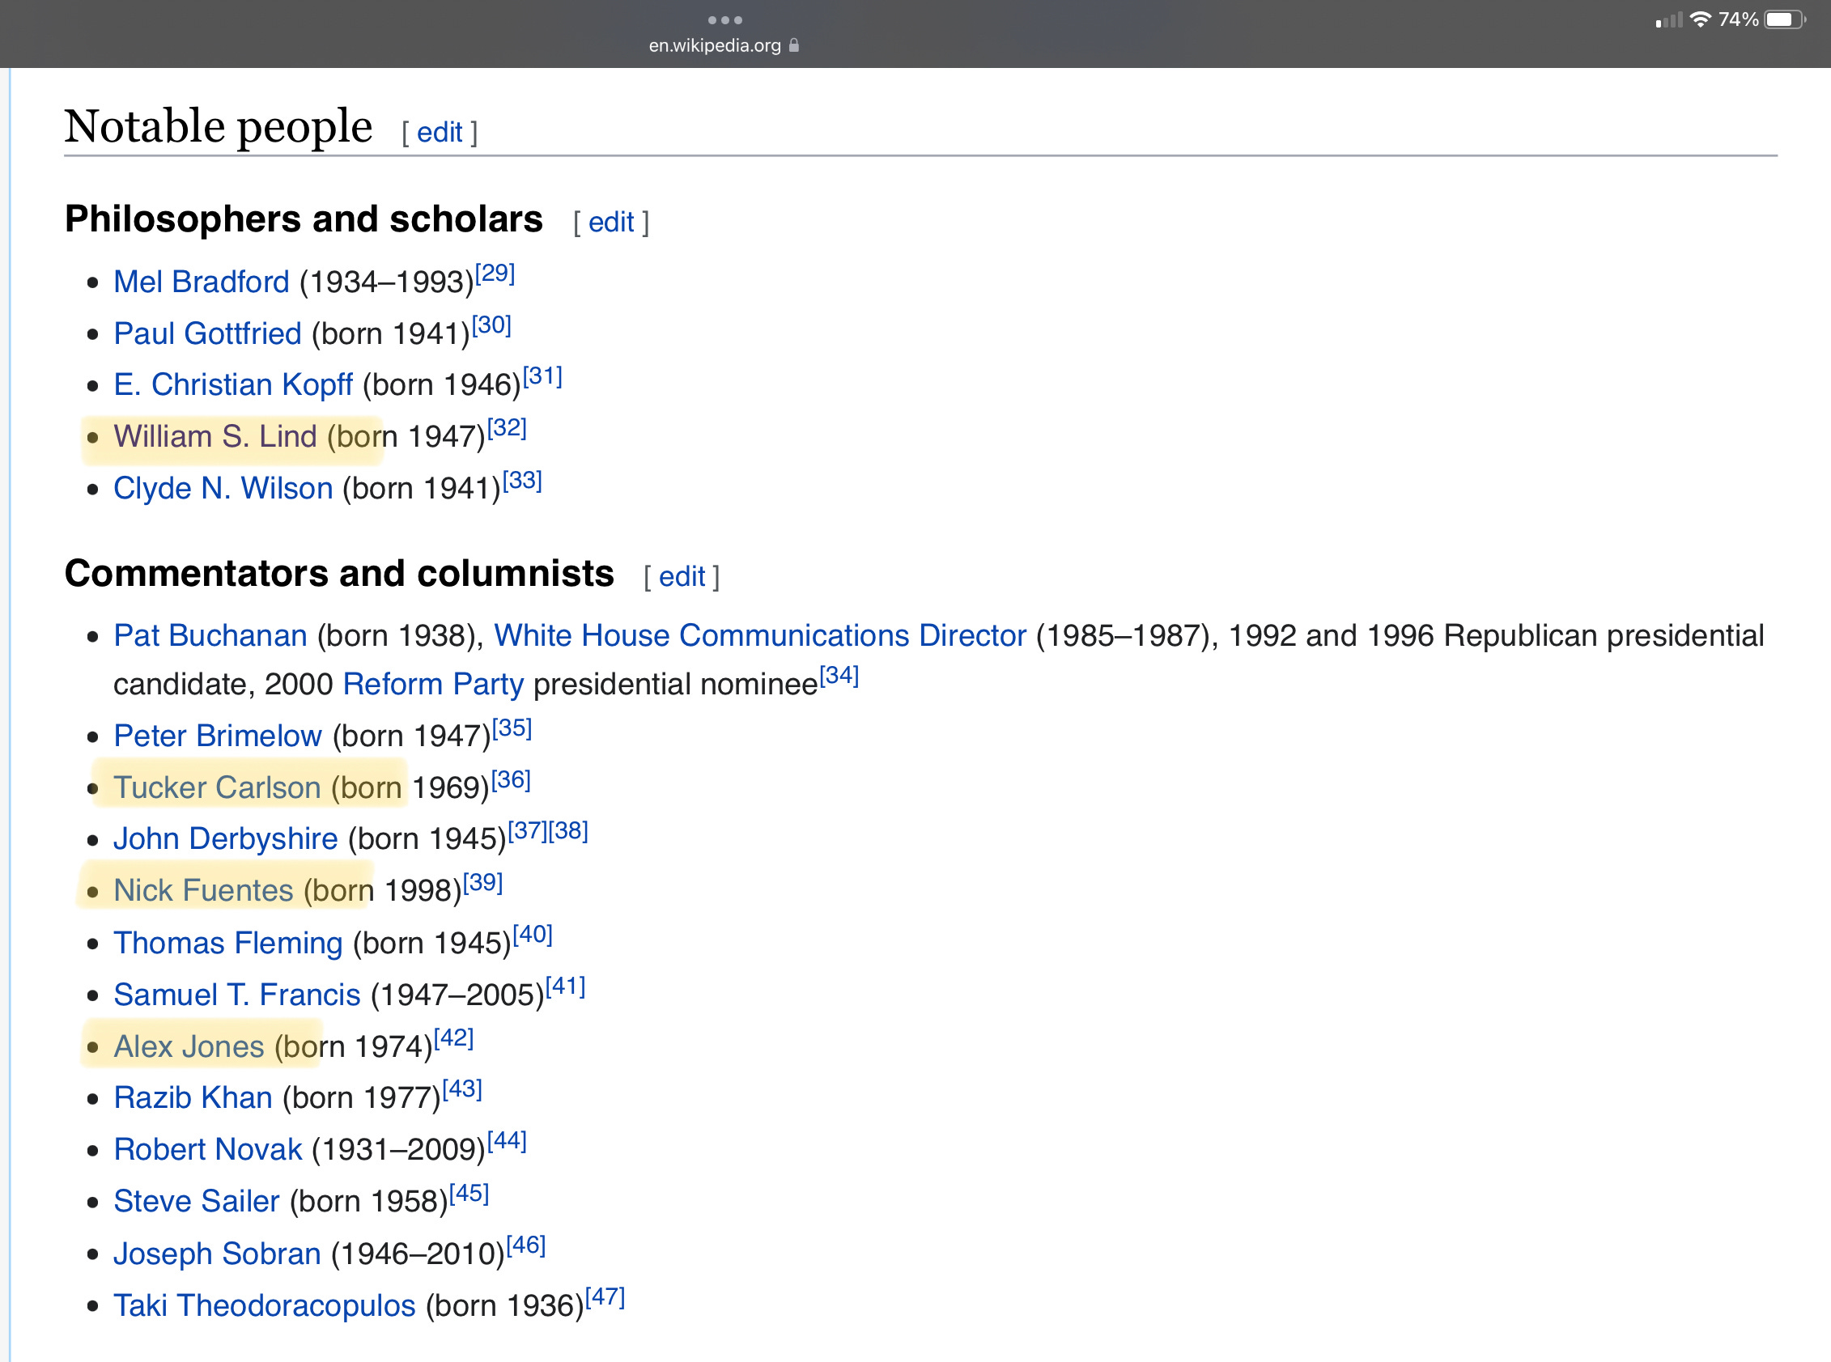Jump to citation [41]
The image size is (1831, 1362).
click(566, 986)
